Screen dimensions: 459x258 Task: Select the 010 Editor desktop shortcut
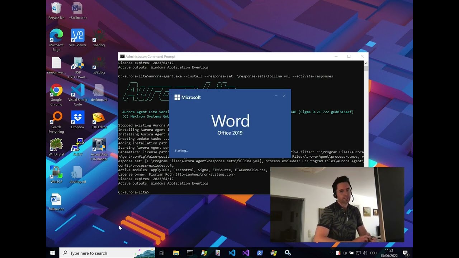click(99, 120)
